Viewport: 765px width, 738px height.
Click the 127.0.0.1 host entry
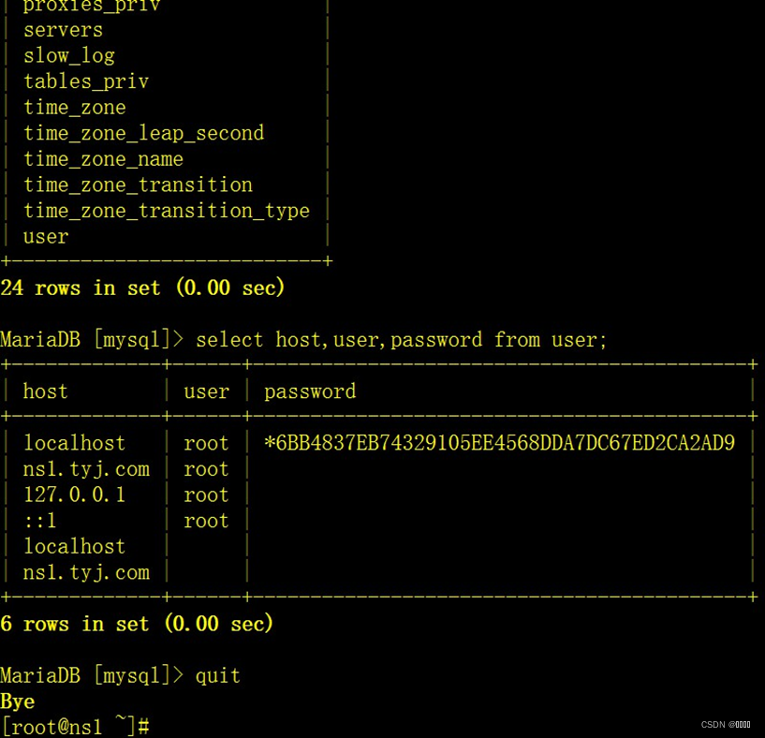click(73, 494)
